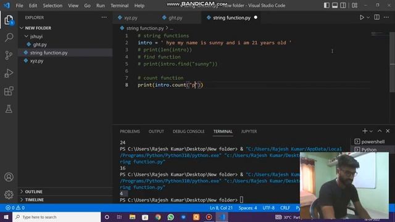The height and width of the screenshot is (222, 395).
Task: Open Explorer Views and More Actions ellipsis
Action: (x=104, y=17)
